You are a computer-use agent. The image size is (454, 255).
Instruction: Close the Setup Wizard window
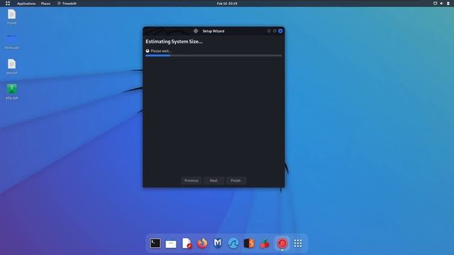pos(280,31)
